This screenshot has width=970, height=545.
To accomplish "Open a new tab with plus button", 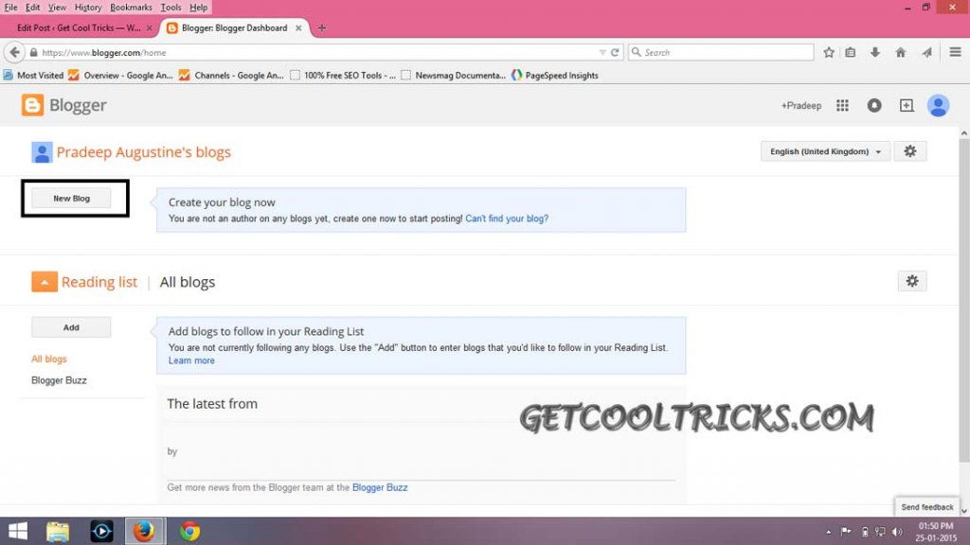I will pyautogui.click(x=322, y=27).
